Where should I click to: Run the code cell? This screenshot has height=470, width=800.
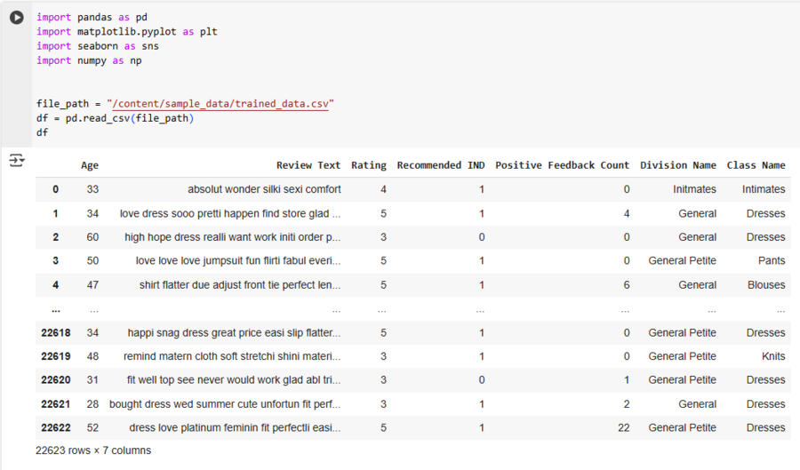click(x=17, y=18)
